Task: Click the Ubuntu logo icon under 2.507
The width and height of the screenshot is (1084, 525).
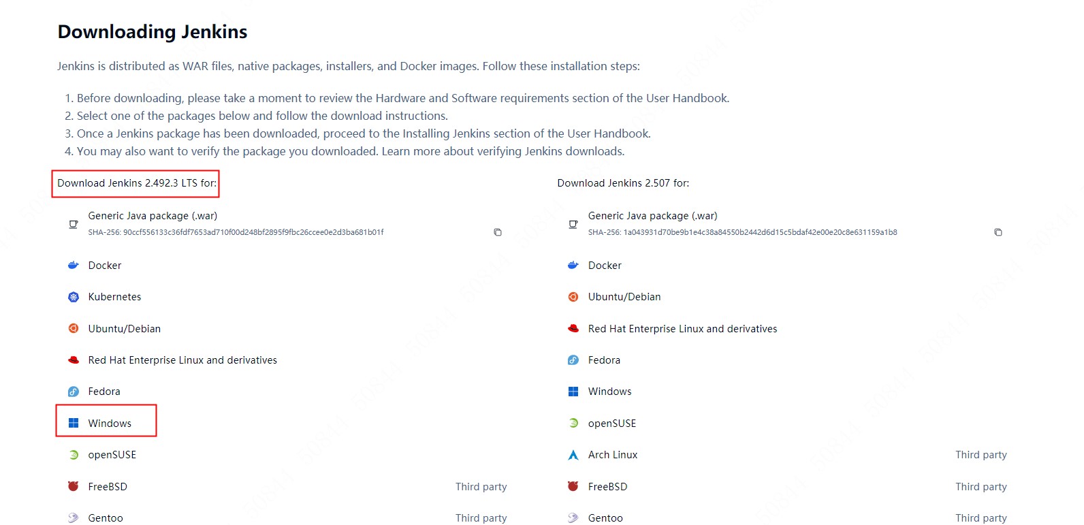Action: click(x=573, y=297)
